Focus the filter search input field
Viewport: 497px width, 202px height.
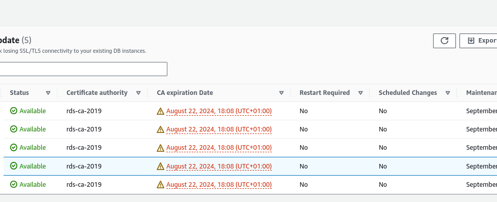click(83, 69)
